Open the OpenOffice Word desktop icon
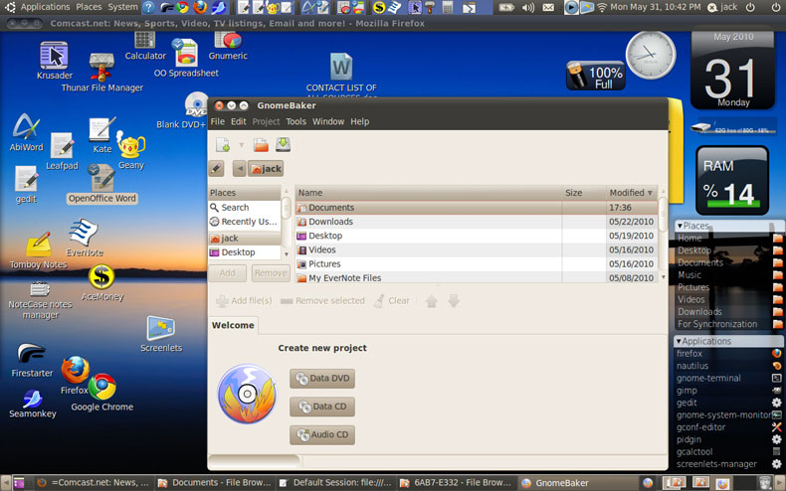The image size is (786, 491). tap(101, 183)
